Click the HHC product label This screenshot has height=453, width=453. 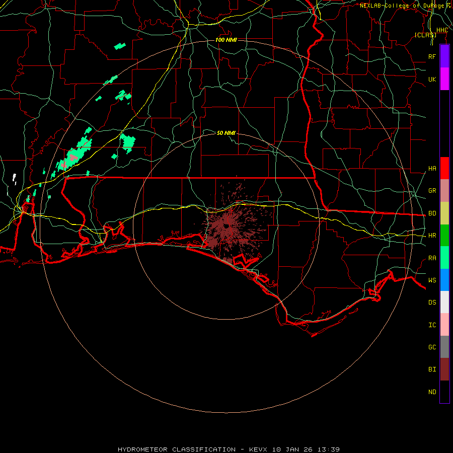[x=442, y=30]
